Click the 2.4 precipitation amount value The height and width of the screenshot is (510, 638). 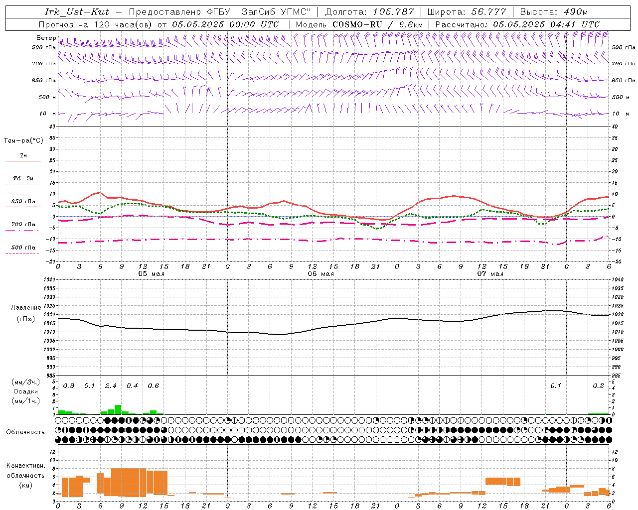[111, 386]
